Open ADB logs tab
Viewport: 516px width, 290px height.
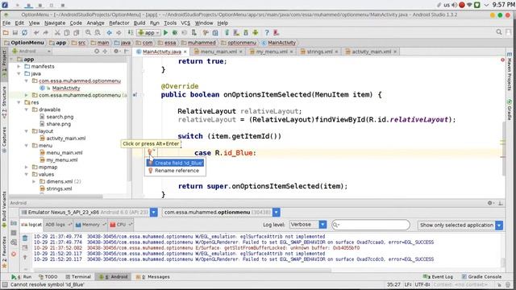pyautogui.click(x=58, y=225)
